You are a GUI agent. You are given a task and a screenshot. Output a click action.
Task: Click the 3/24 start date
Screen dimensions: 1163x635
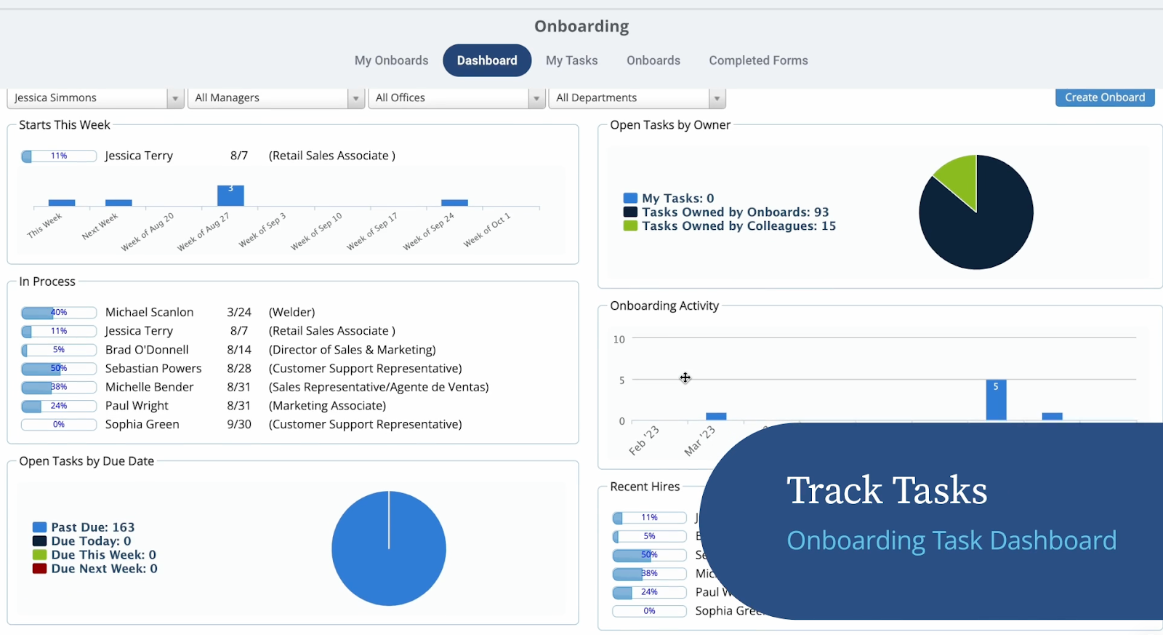click(239, 312)
